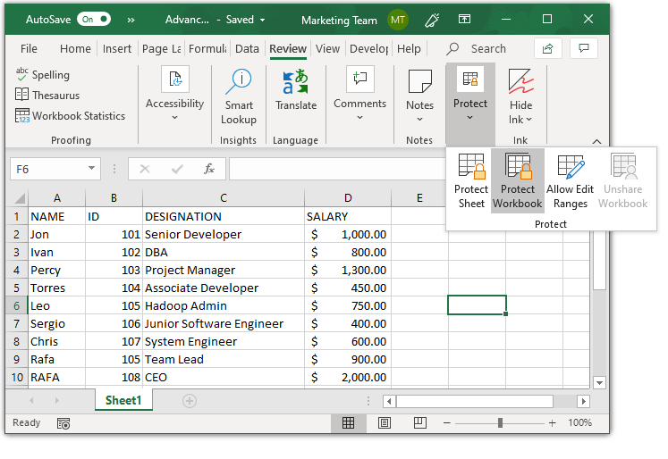
Task: Click the zoom slider handle
Action: point(500,422)
